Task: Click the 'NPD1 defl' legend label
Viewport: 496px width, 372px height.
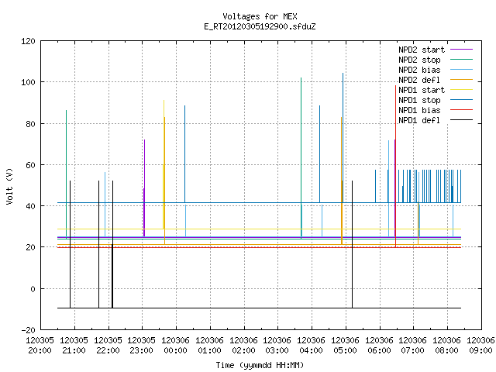Action: click(x=419, y=121)
